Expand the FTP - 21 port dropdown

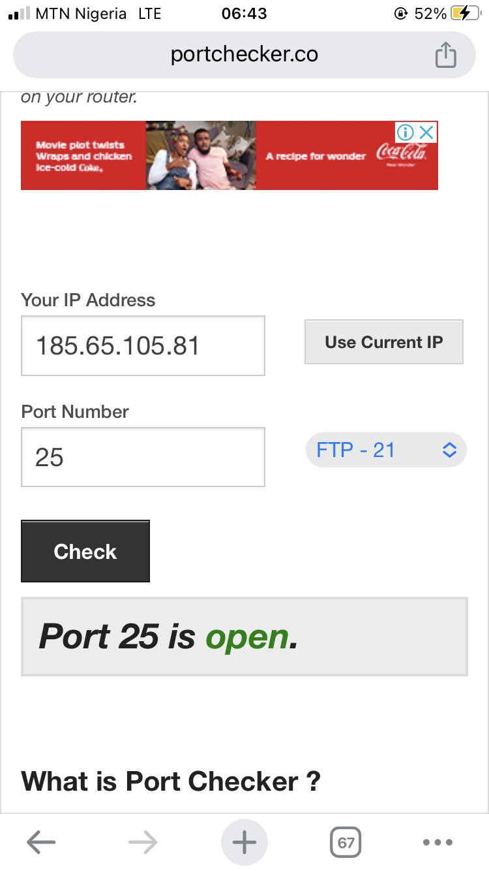pos(386,450)
